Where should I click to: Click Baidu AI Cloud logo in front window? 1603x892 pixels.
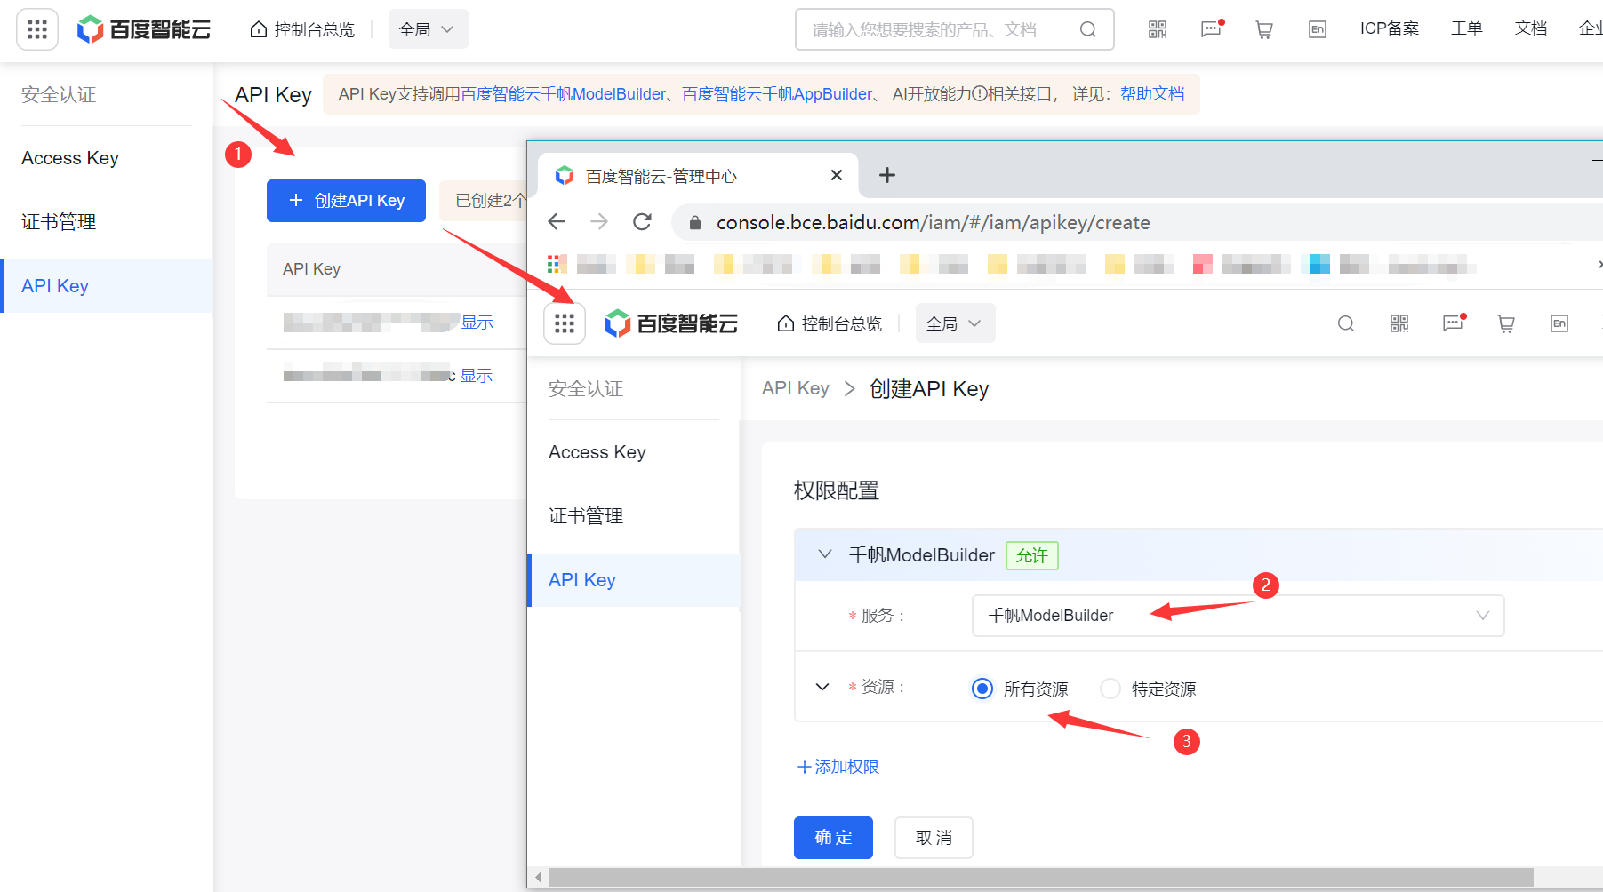[x=671, y=323]
